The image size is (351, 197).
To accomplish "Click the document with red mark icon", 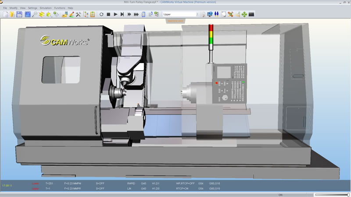I will pos(203,14).
